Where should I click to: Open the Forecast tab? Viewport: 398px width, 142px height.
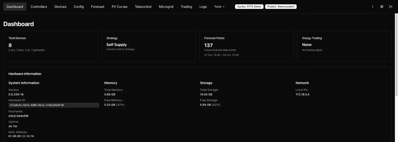[98, 7]
